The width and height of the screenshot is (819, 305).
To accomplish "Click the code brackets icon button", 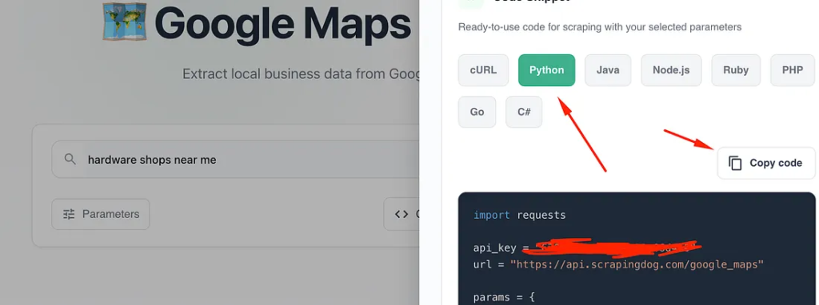I will pos(402,214).
